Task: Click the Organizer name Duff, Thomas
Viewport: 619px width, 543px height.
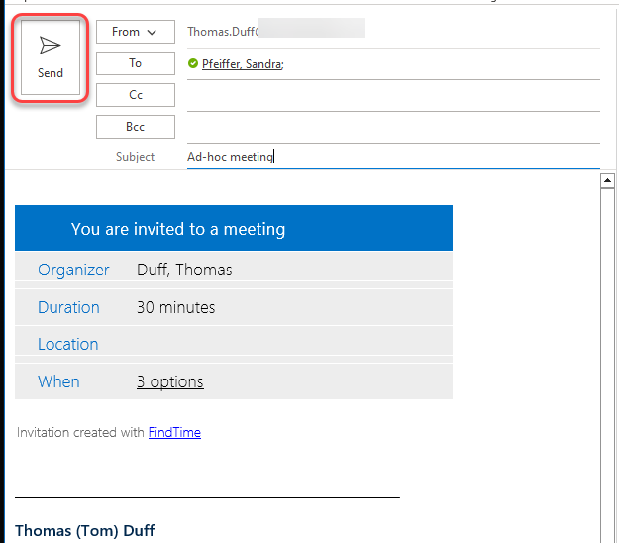Action: point(184,270)
